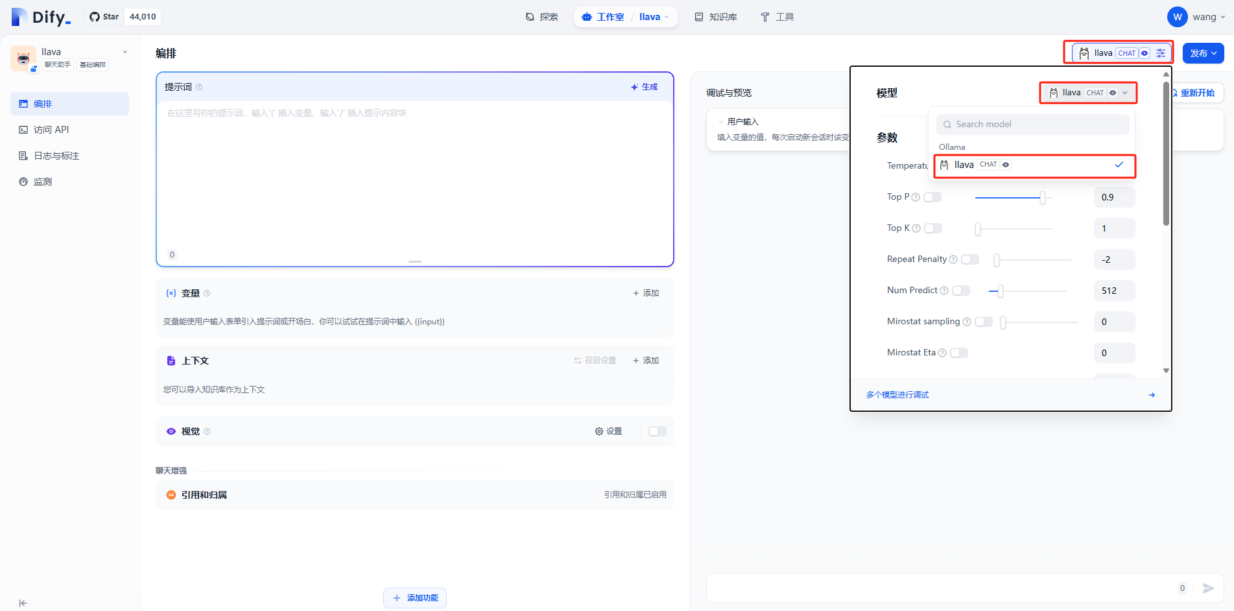This screenshot has width=1234, height=611.
Task: Click the magnifier in Search model
Action: (x=947, y=125)
